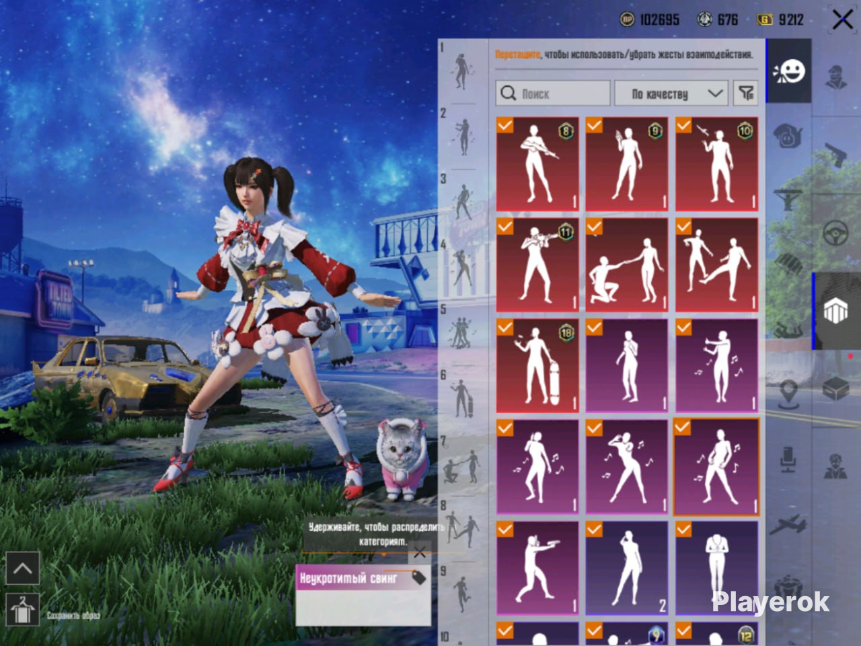Viewport: 861px width, 646px height.
Task: Toggle checkmark on kneeling hand-hold duo emote
Action: click(594, 226)
